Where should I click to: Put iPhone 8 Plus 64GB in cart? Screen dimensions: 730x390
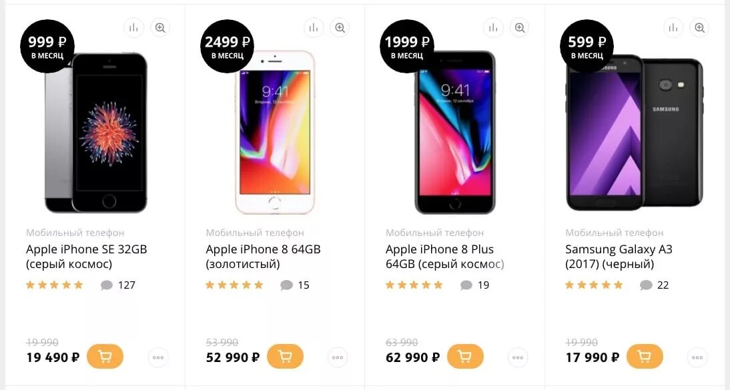(465, 357)
